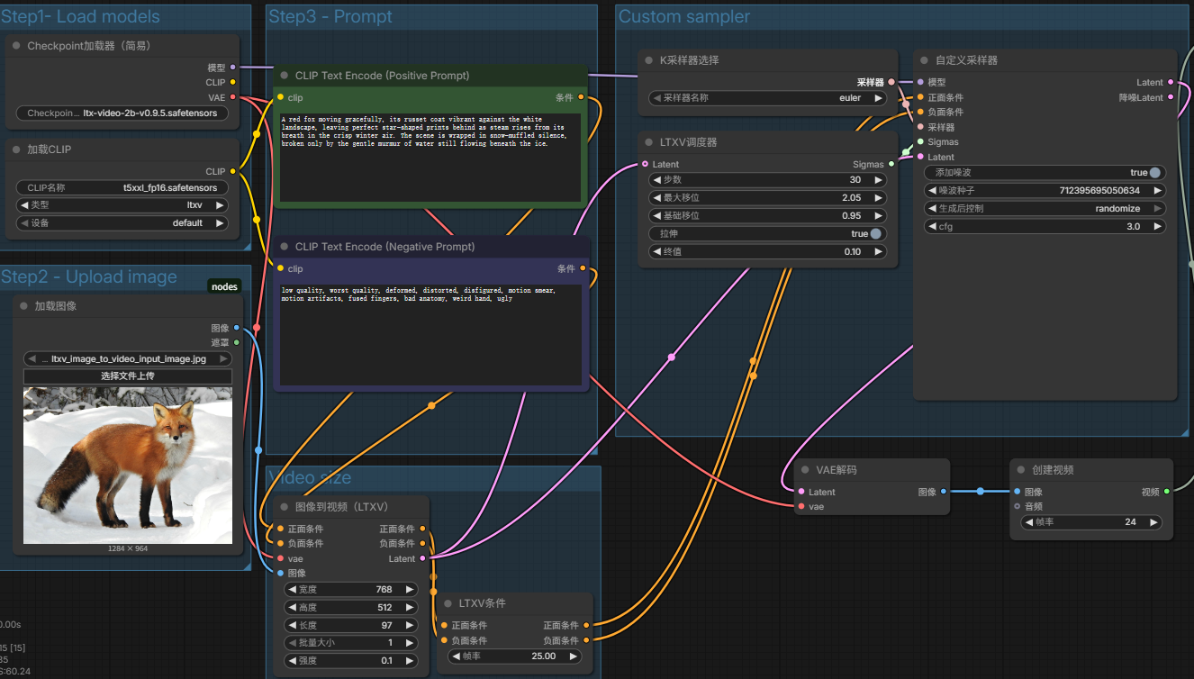
Task: Collapse the 创建视频 node via its title dot
Action: click(x=1021, y=470)
